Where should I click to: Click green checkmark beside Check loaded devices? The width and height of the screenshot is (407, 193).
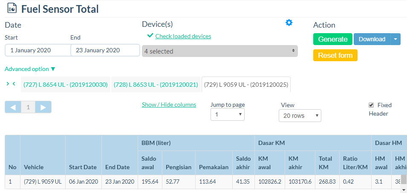pyautogui.click(x=150, y=36)
